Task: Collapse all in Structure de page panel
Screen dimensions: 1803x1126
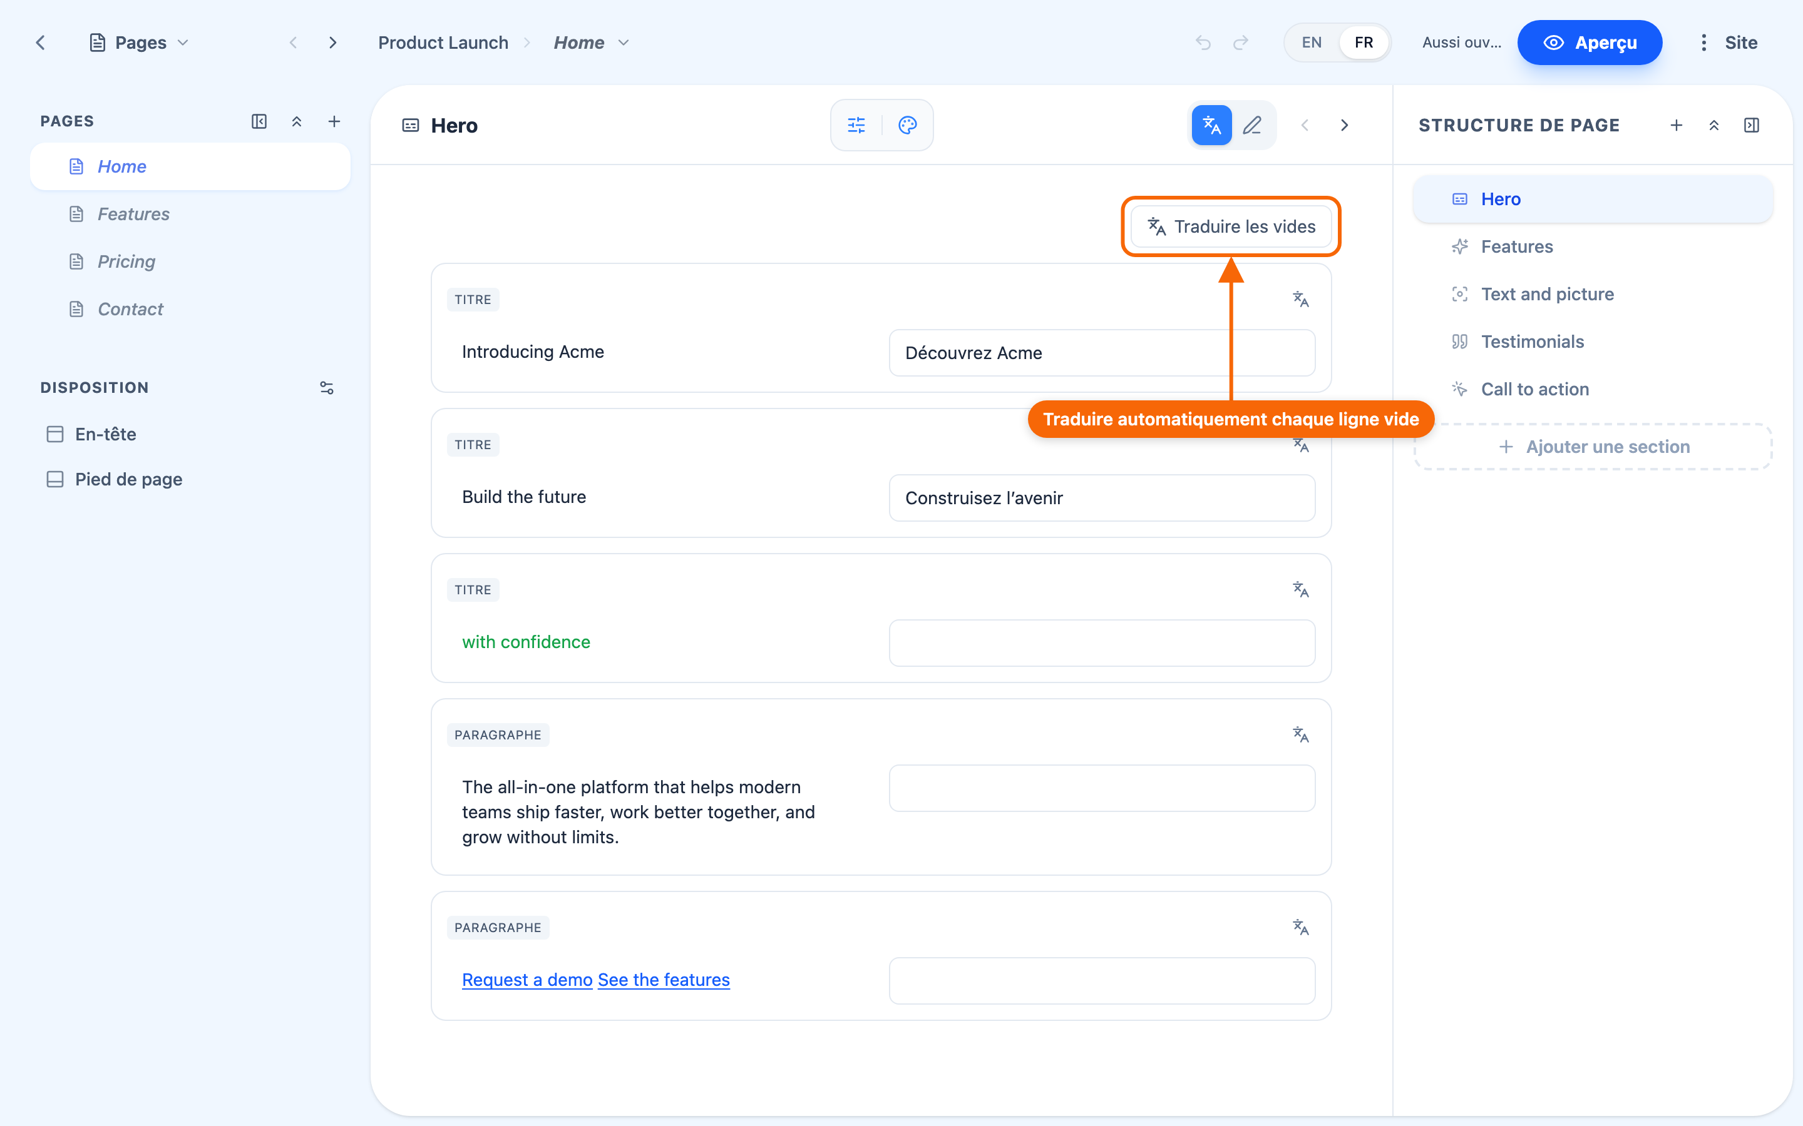Action: tap(1713, 125)
